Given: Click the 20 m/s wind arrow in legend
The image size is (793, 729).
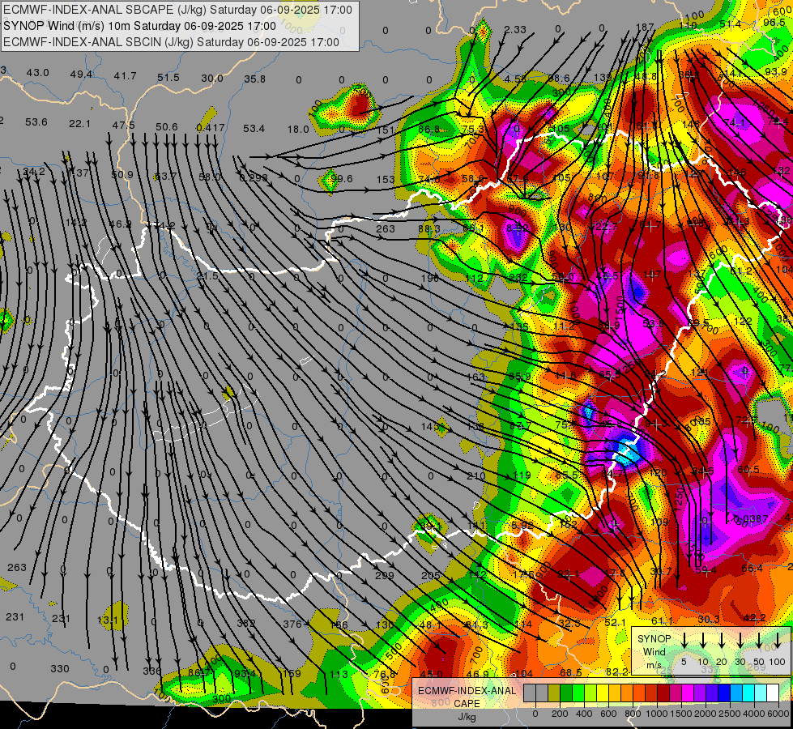Looking at the screenshot, I should (722, 641).
